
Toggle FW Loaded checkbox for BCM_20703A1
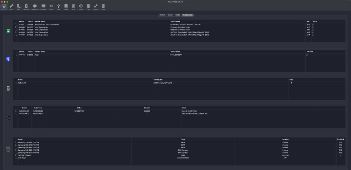coord(307,55)
